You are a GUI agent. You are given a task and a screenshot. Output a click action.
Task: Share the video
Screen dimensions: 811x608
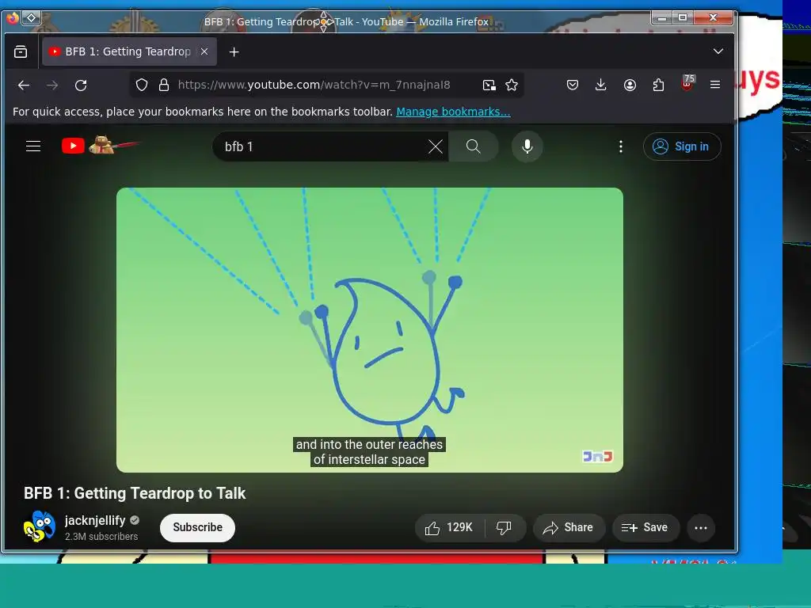point(568,528)
